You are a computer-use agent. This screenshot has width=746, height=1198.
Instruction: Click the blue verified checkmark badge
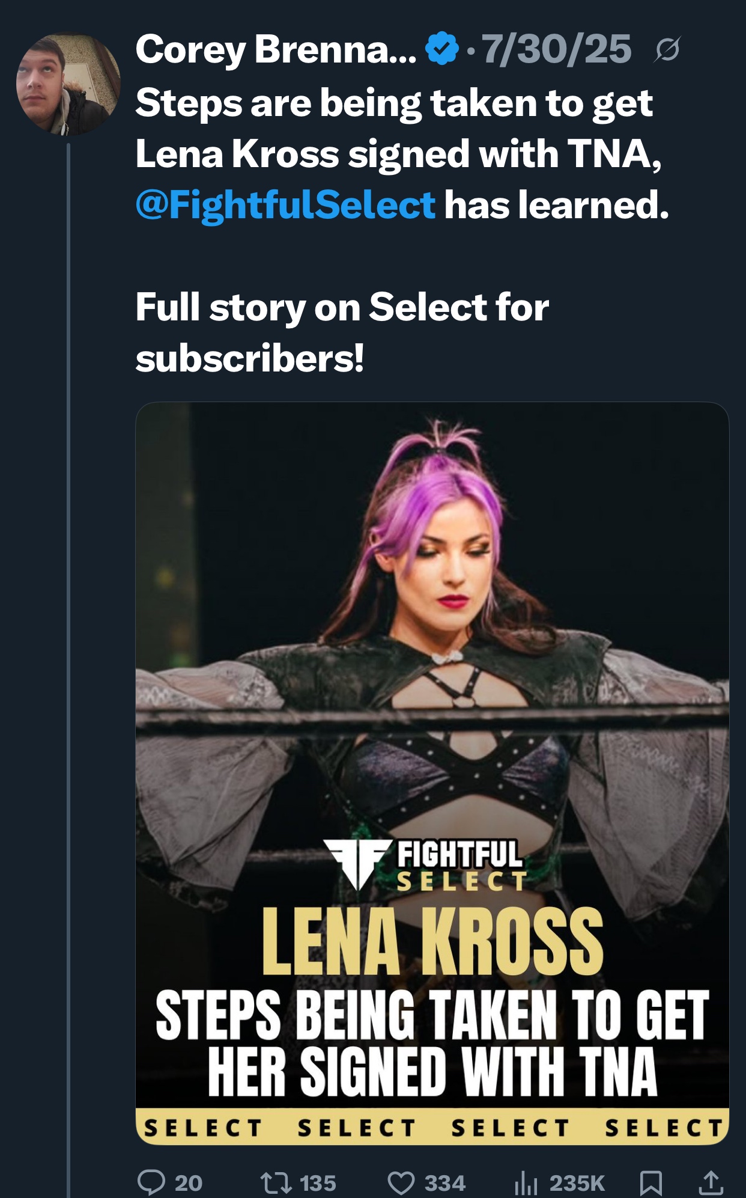(441, 49)
